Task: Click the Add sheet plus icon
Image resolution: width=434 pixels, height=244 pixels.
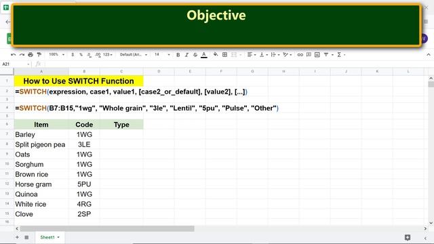Action: point(17,237)
